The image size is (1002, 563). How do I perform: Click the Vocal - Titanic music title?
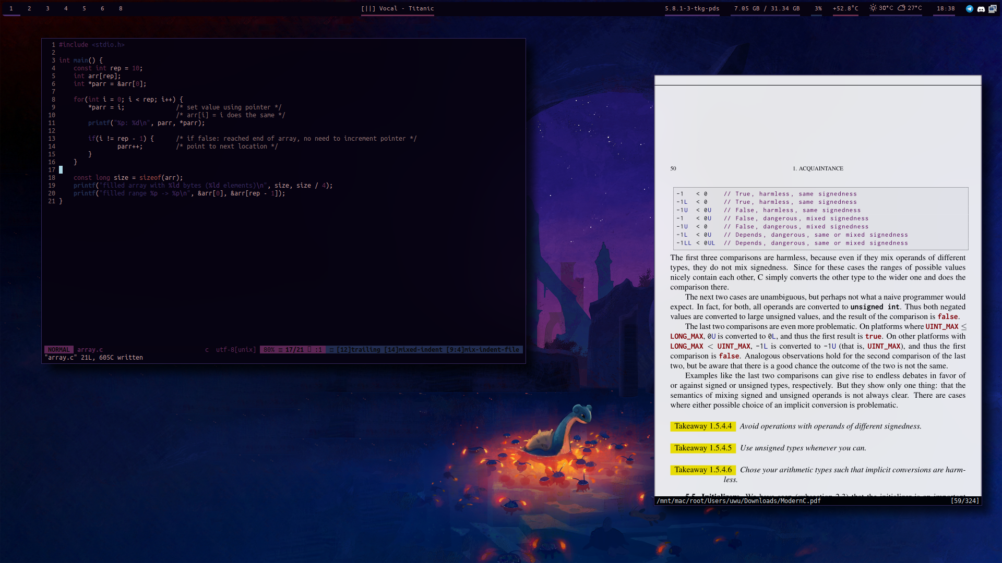(x=406, y=8)
